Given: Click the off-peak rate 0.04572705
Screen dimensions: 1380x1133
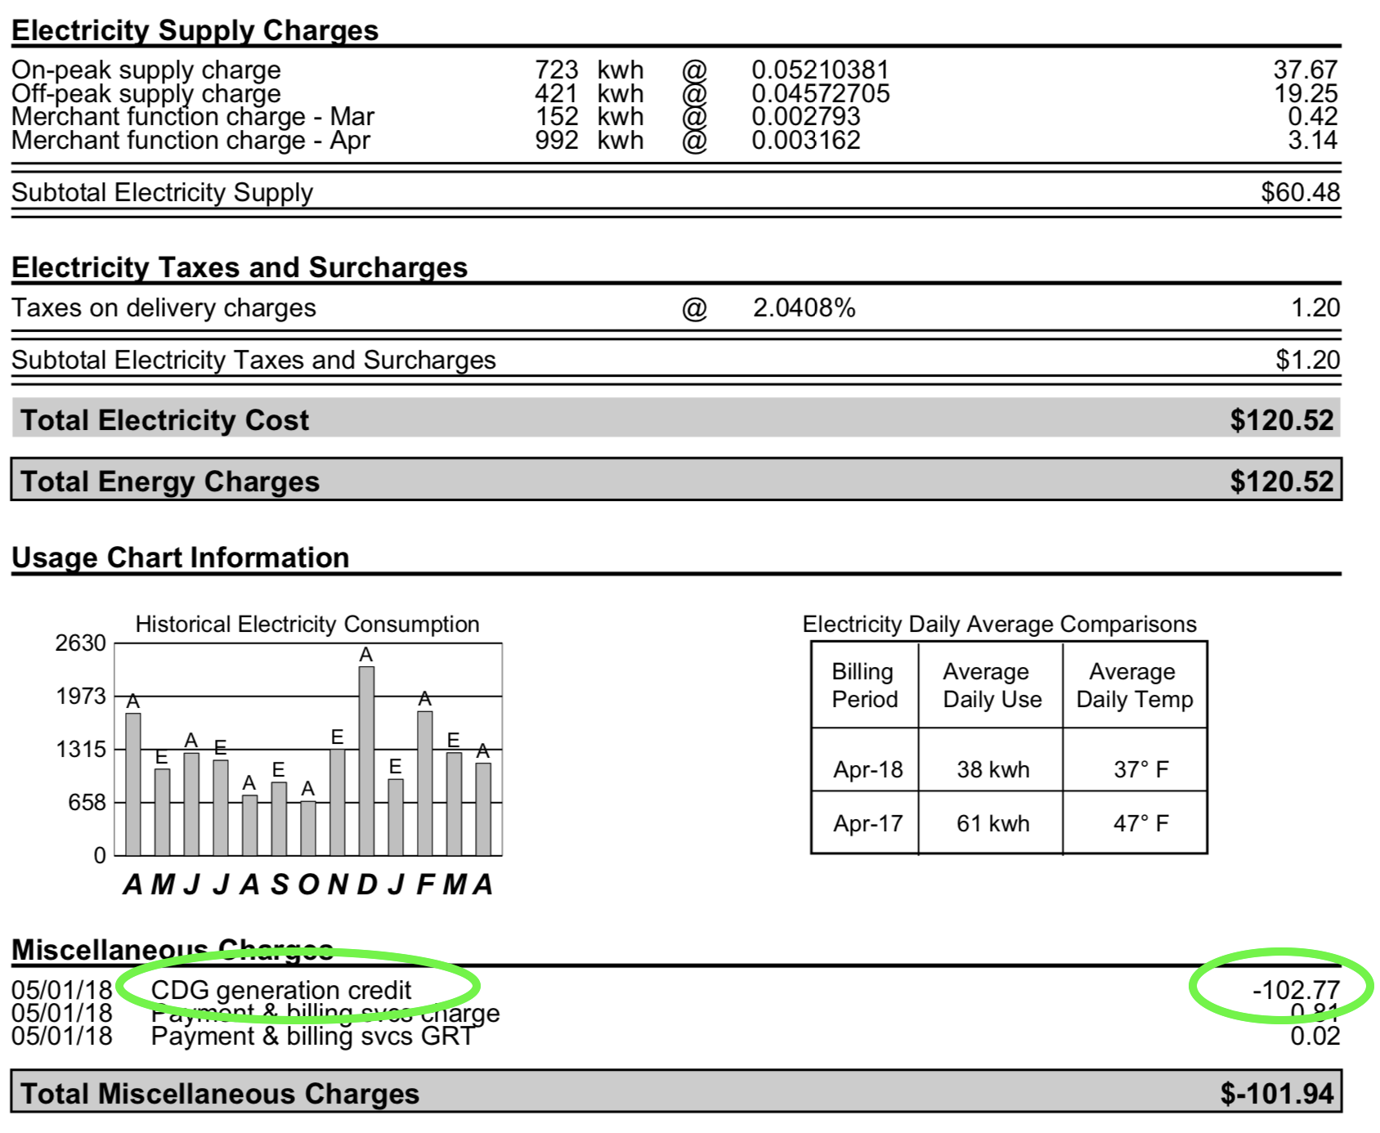Looking at the screenshot, I should click(x=820, y=94).
